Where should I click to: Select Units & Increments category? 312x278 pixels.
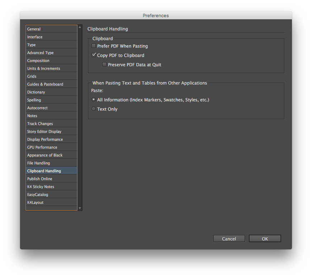(51, 68)
